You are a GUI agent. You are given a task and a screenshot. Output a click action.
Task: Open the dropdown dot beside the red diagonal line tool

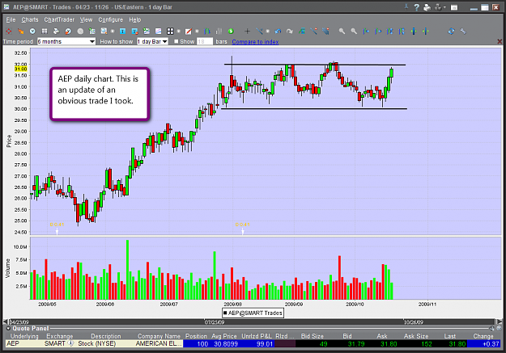[x=197, y=32]
